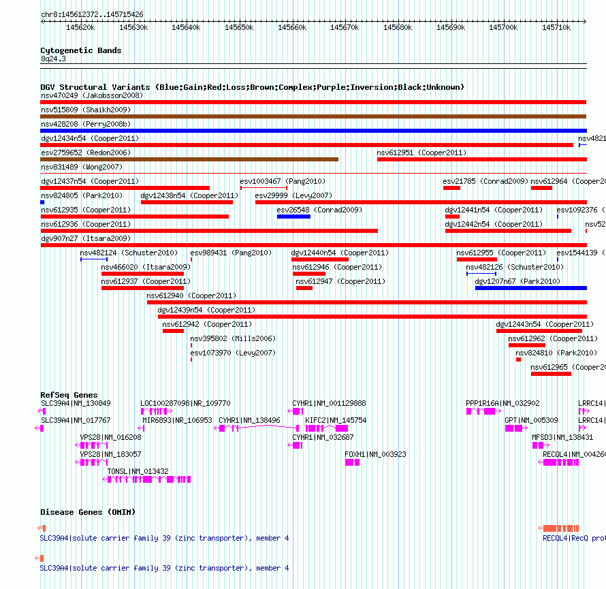The image size is (606, 589).
Task: Click the magenta RECQL4 RefSeq gene model
Action: 558,462
